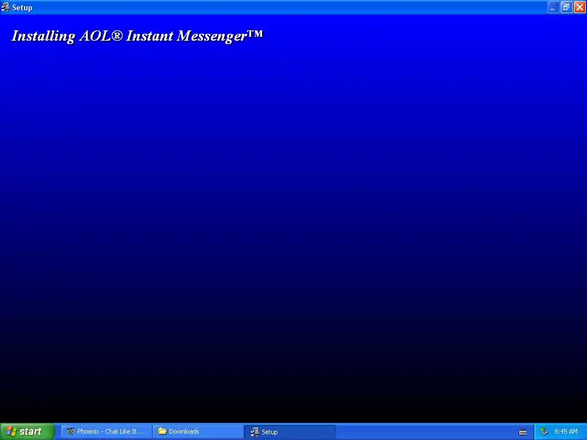Screen dimensions: 587x440
Task: Open the Windows start menu
Action: pos(28,431)
